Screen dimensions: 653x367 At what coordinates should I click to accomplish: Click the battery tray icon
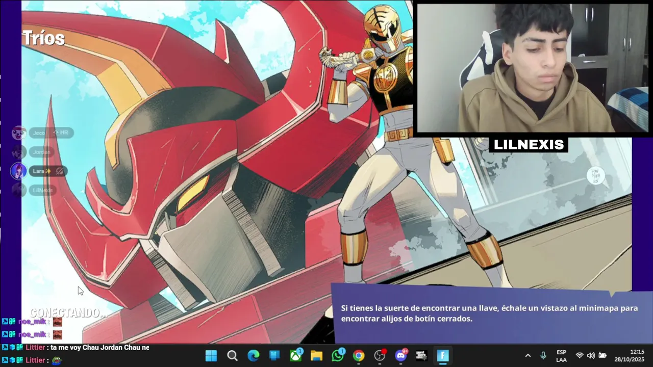pyautogui.click(x=602, y=356)
